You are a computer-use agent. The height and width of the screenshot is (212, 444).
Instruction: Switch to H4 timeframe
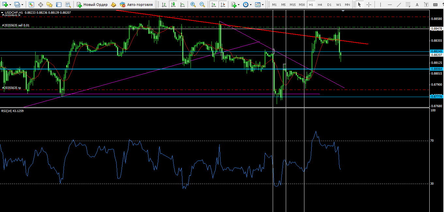[320, 5]
